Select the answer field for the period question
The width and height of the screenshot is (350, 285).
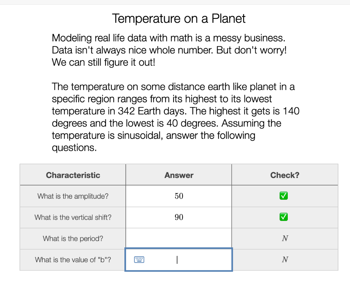click(179, 238)
